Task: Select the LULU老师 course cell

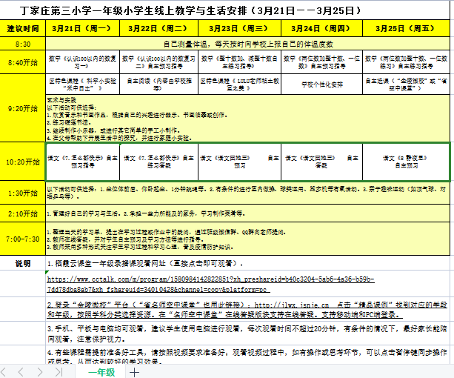Action: coord(239,84)
